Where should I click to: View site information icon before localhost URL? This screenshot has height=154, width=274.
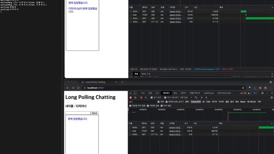[85, 88]
